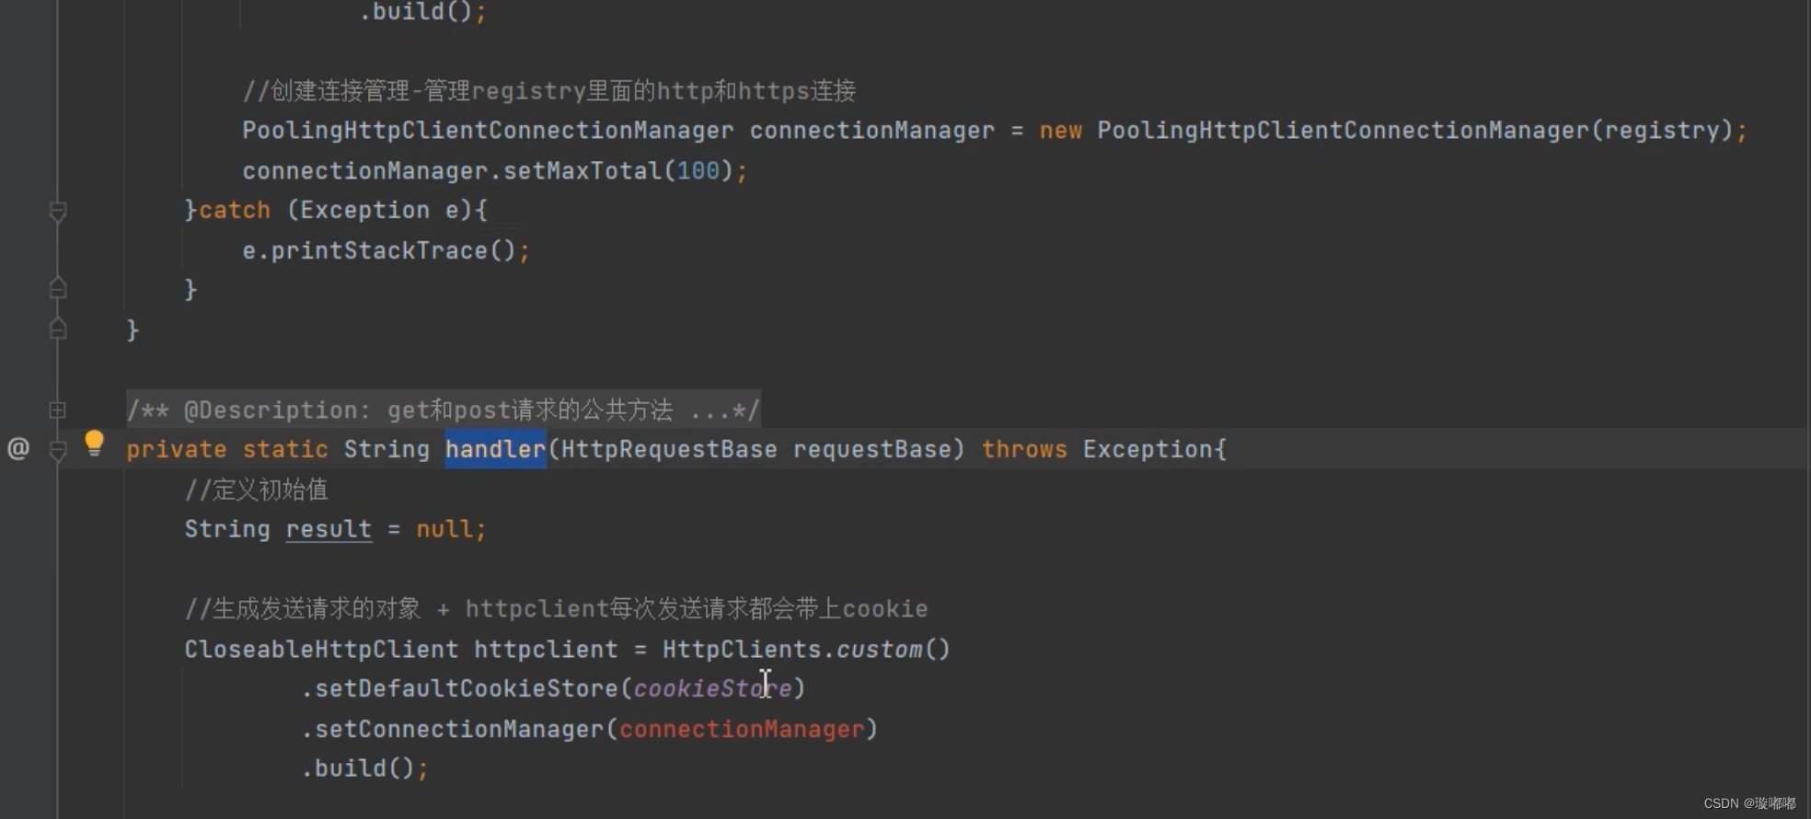The image size is (1811, 819).
Task: Click the red connectionManager argument
Action: (742, 729)
